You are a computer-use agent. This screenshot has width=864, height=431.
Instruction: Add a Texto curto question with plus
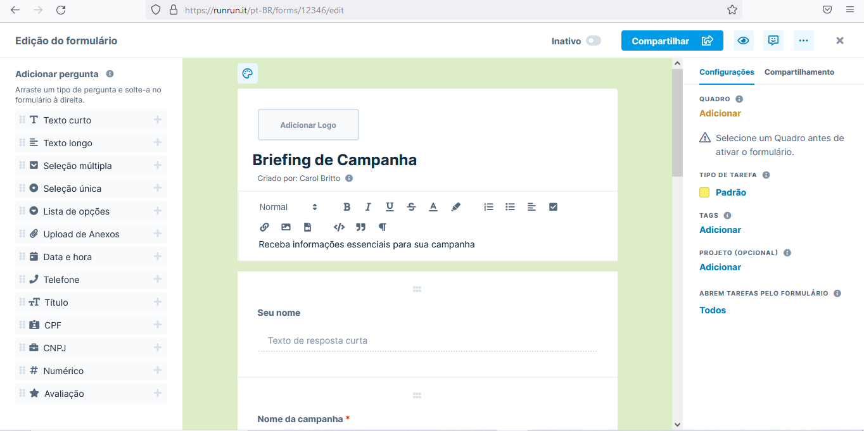(158, 120)
